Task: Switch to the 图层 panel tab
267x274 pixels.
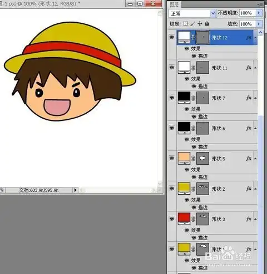Action: (174, 4)
